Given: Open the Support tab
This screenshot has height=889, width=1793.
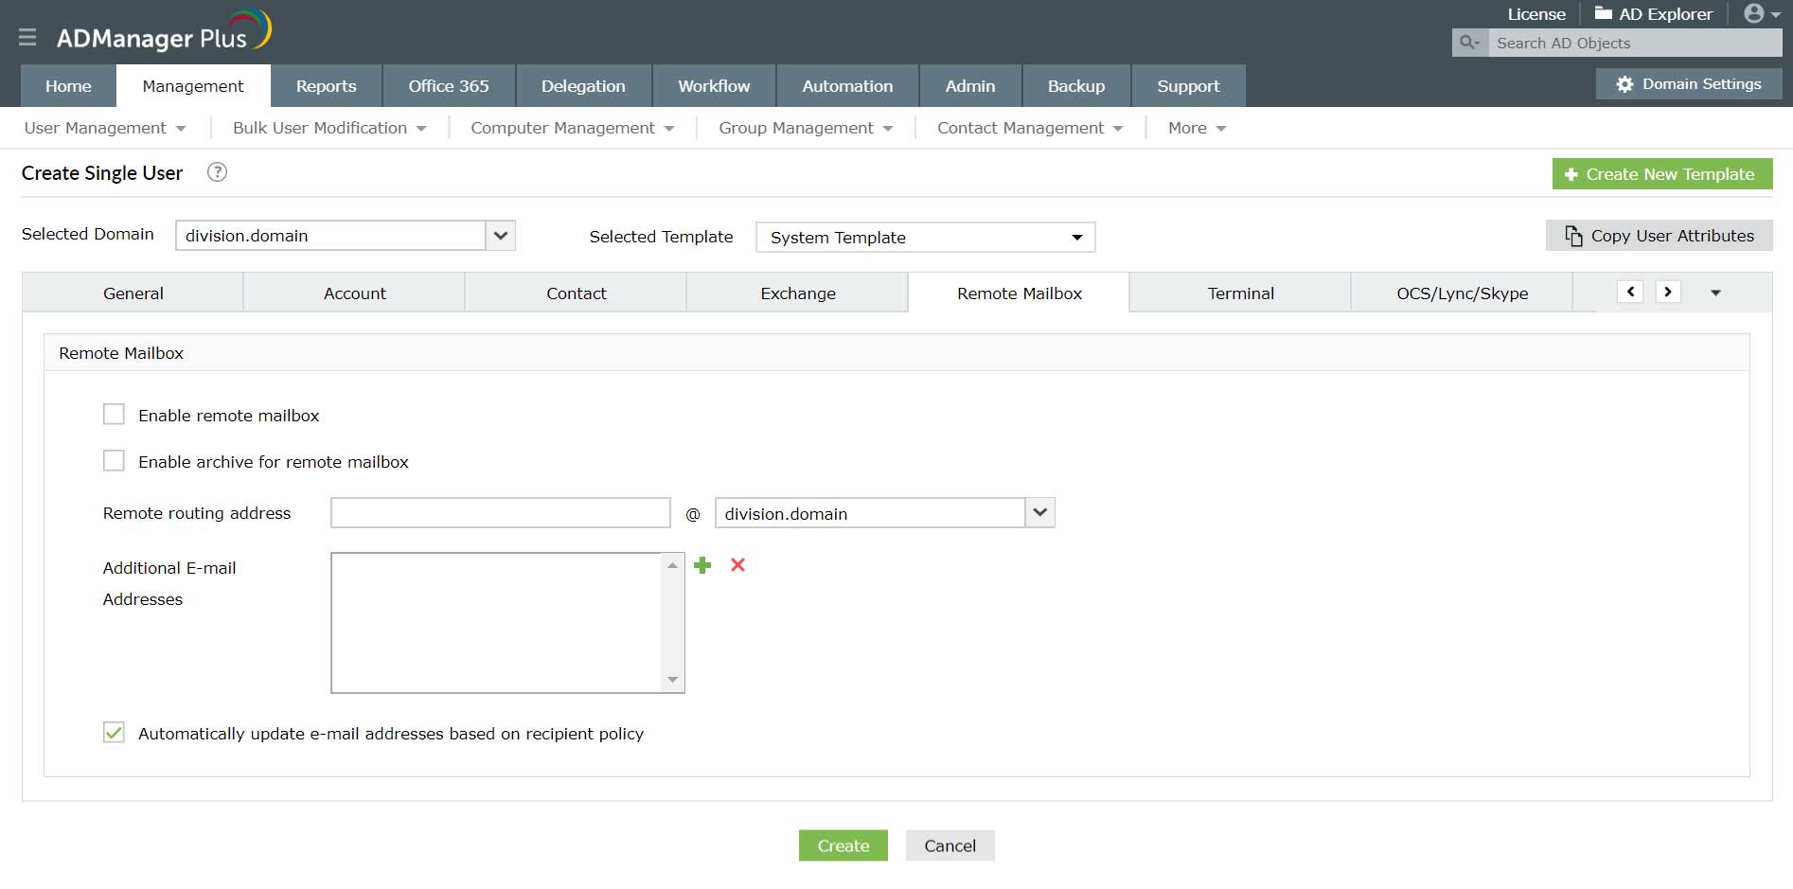Looking at the screenshot, I should [1188, 86].
